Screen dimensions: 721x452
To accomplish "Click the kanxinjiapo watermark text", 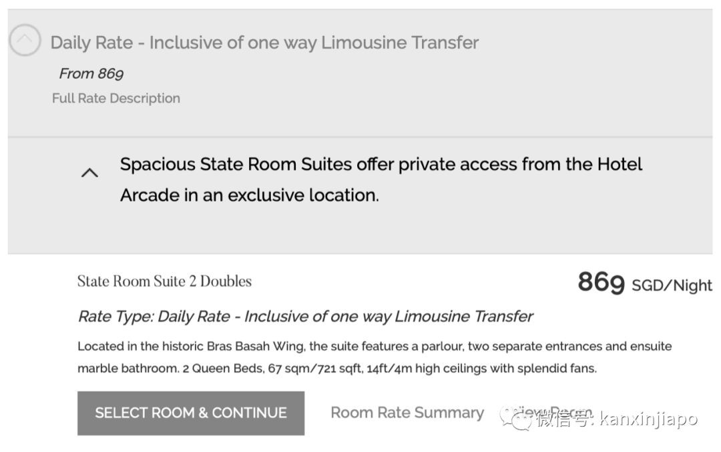I will (648, 419).
